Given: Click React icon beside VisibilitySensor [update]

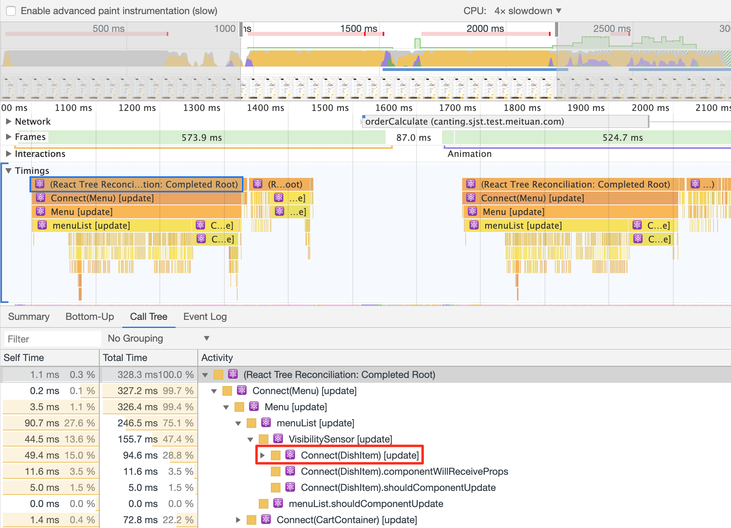Looking at the screenshot, I should pyautogui.click(x=278, y=439).
